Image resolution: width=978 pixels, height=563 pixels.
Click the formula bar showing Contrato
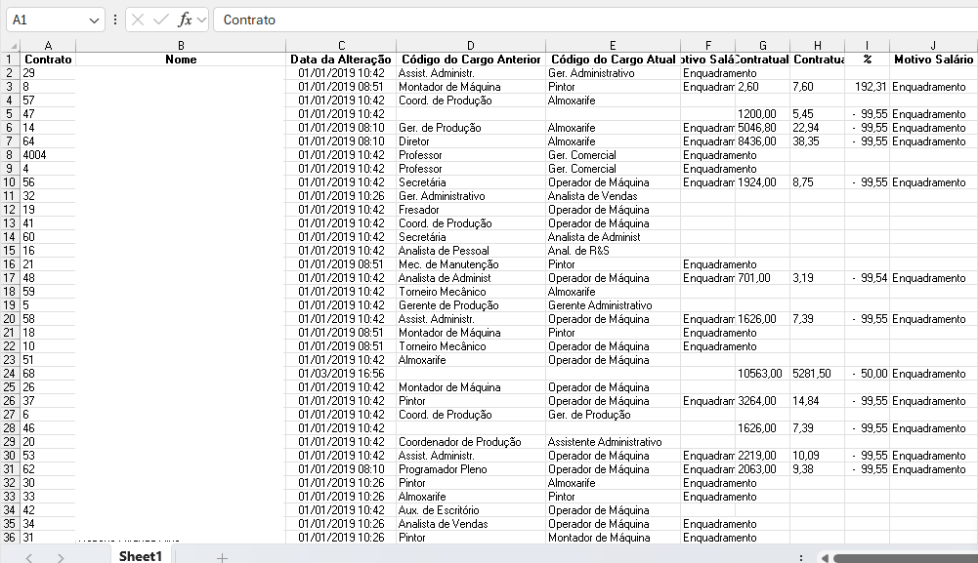(586, 20)
